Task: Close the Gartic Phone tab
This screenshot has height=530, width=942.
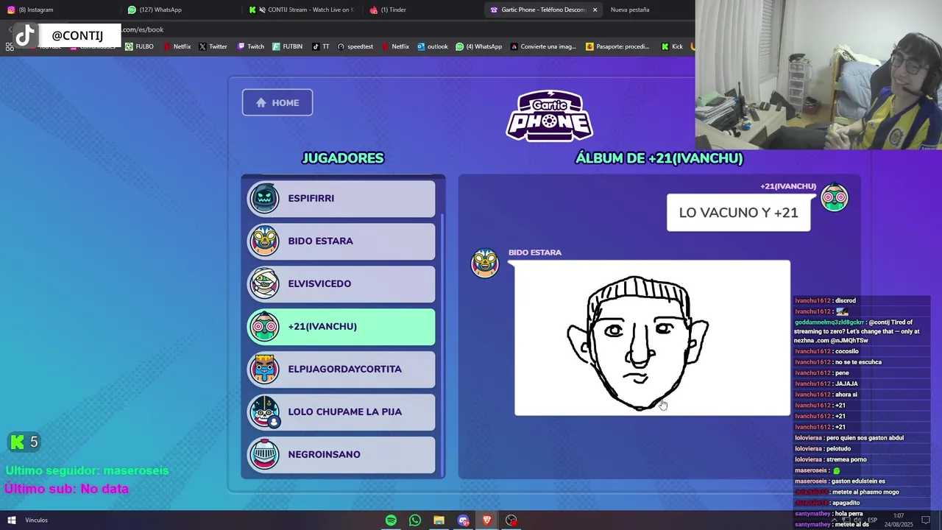Action: coord(595,10)
